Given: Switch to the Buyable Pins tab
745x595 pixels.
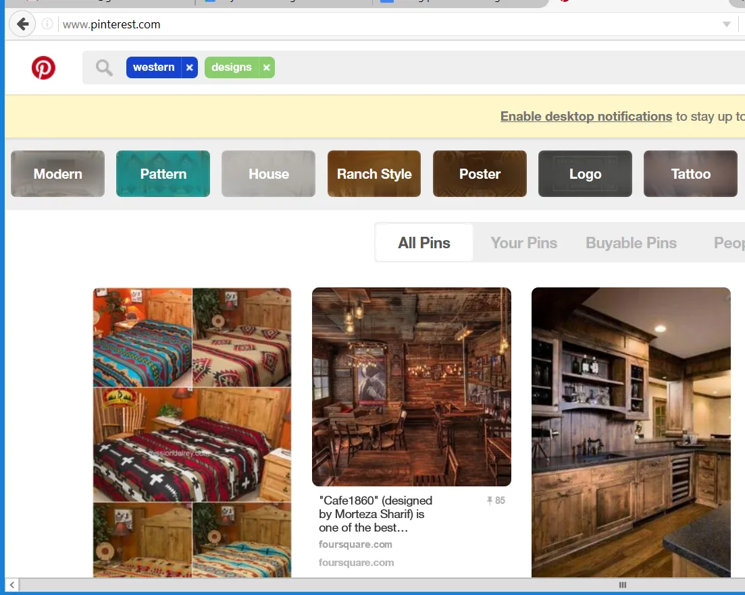Looking at the screenshot, I should tap(631, 243).
